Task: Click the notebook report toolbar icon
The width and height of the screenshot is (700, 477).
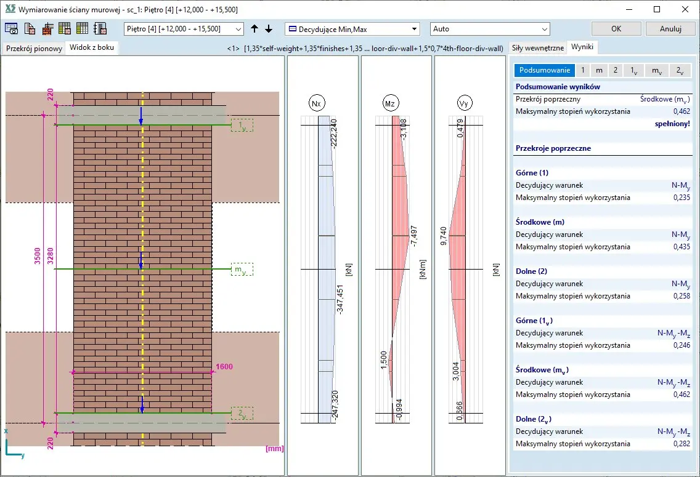Action: click(x=100, y=29)
